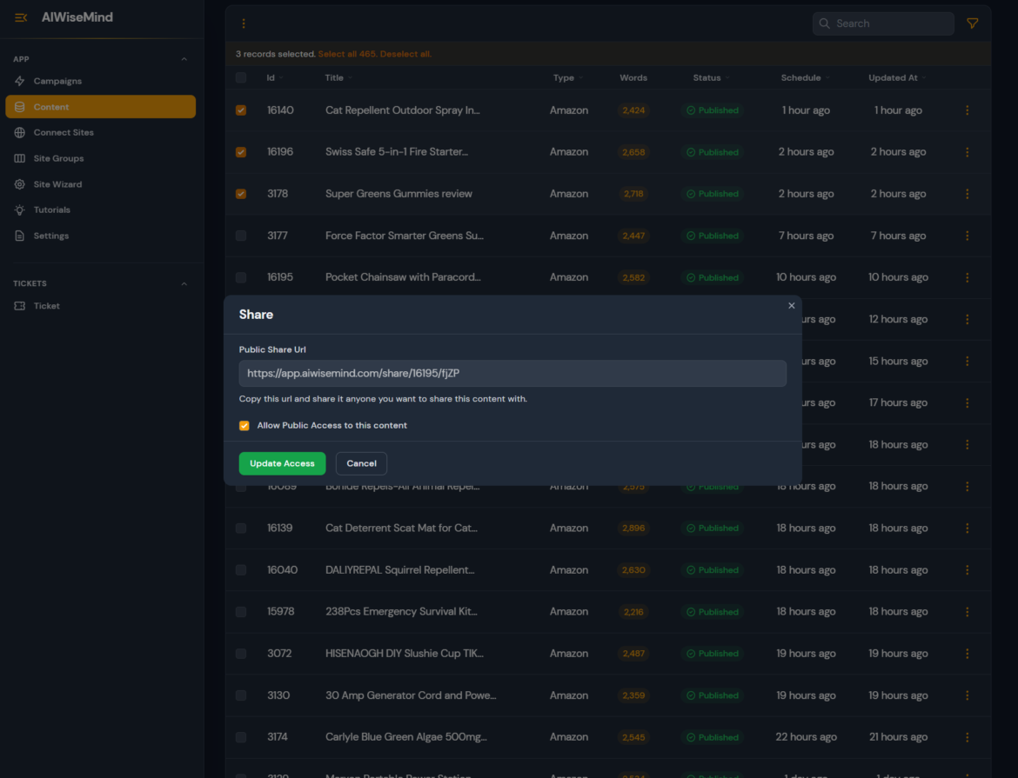Viewport: 1018px width, 778px height.
Task: Uncheck the row 16140 checkbox
Action: click(241, 110)
